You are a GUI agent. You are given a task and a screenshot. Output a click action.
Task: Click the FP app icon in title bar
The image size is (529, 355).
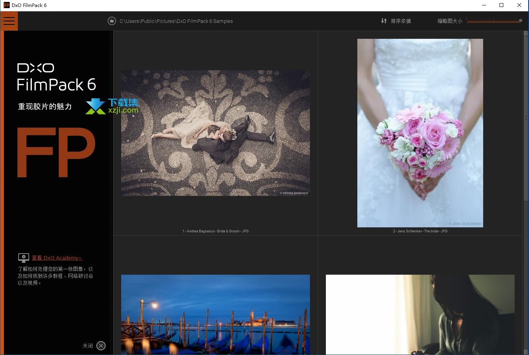7,5
